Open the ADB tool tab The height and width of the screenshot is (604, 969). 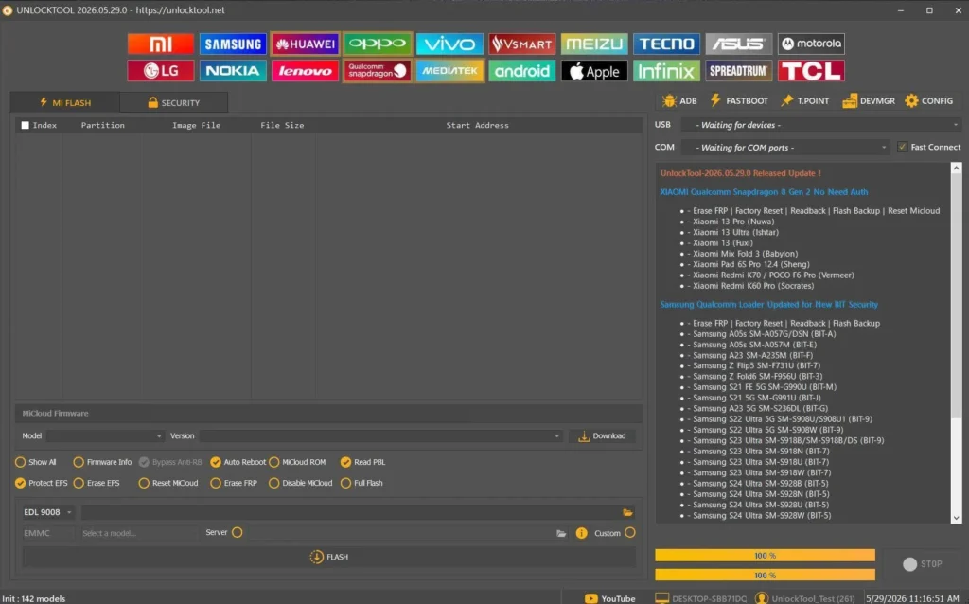tap(679, 100)
